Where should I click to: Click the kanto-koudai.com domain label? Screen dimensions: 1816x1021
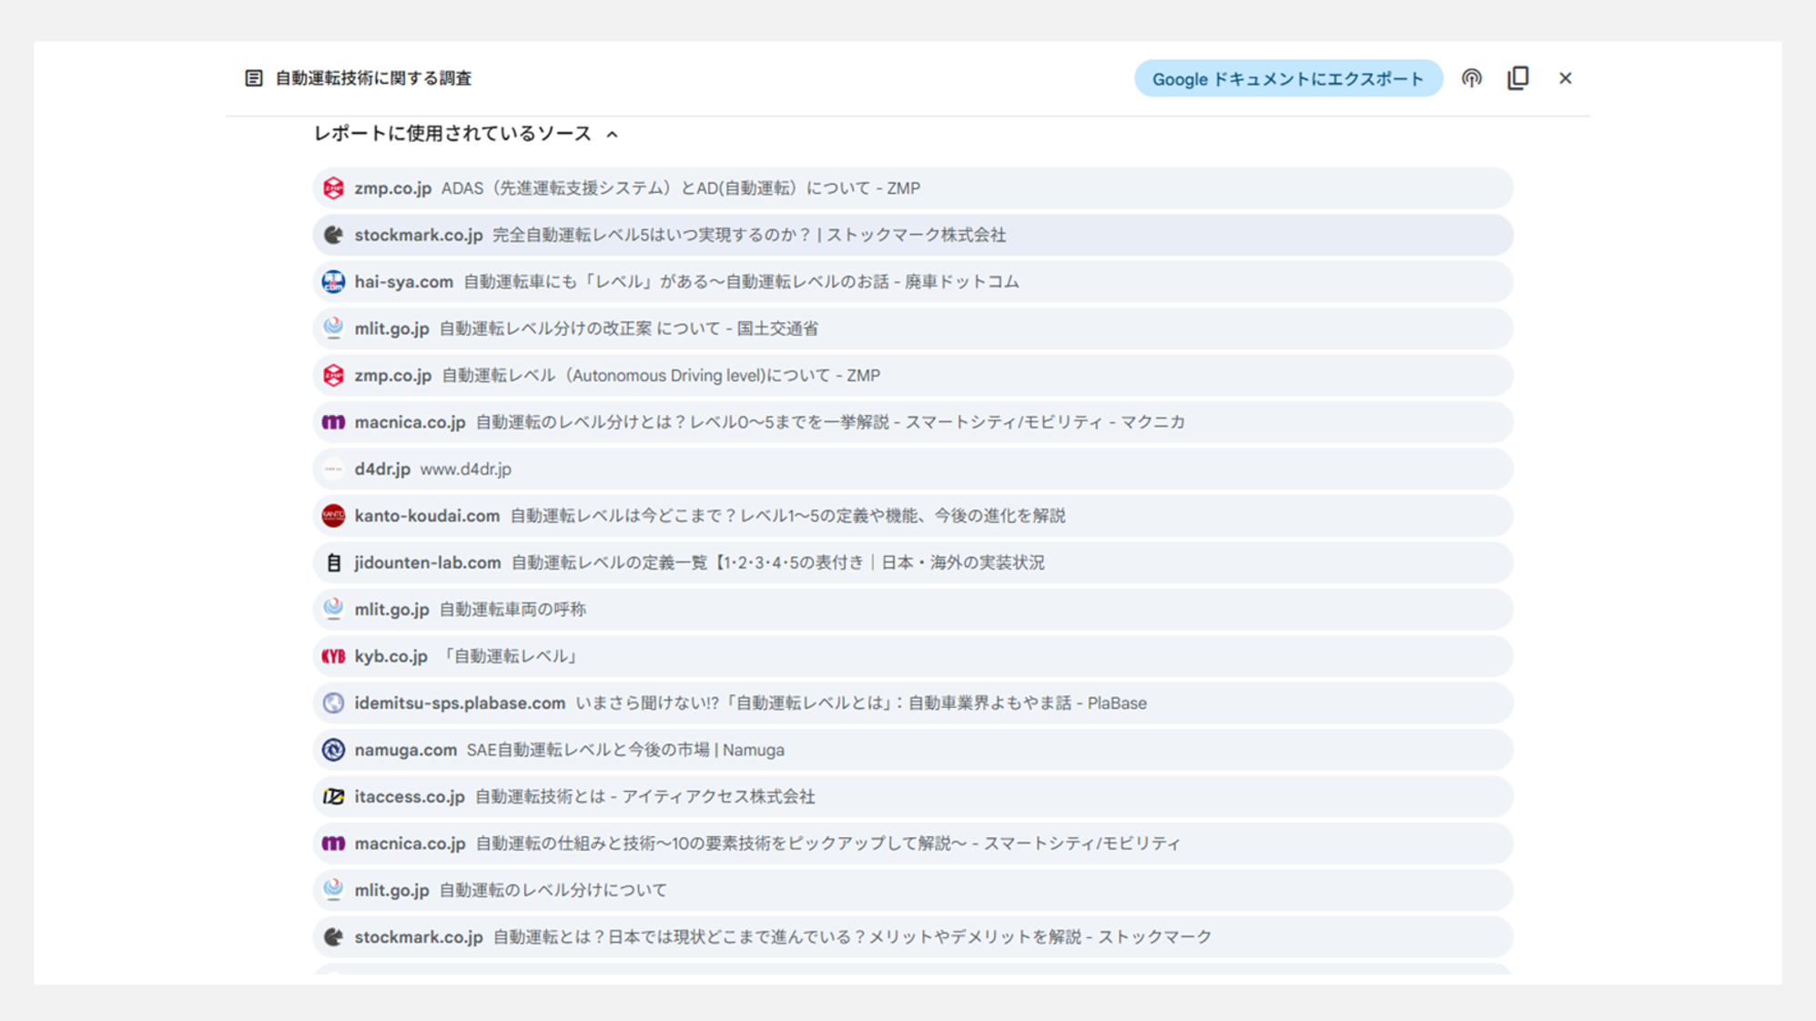coord(427,516)
